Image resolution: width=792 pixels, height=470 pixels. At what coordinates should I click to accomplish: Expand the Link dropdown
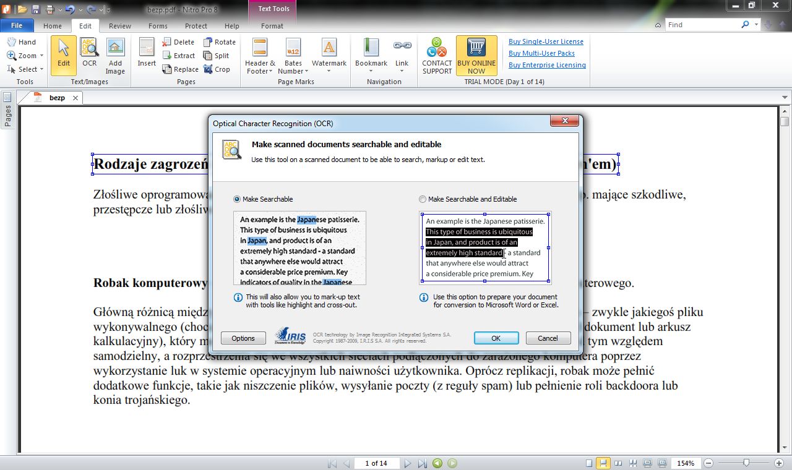click(402, 71)
